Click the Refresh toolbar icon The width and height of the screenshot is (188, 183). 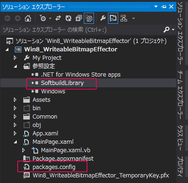[68, 18]
